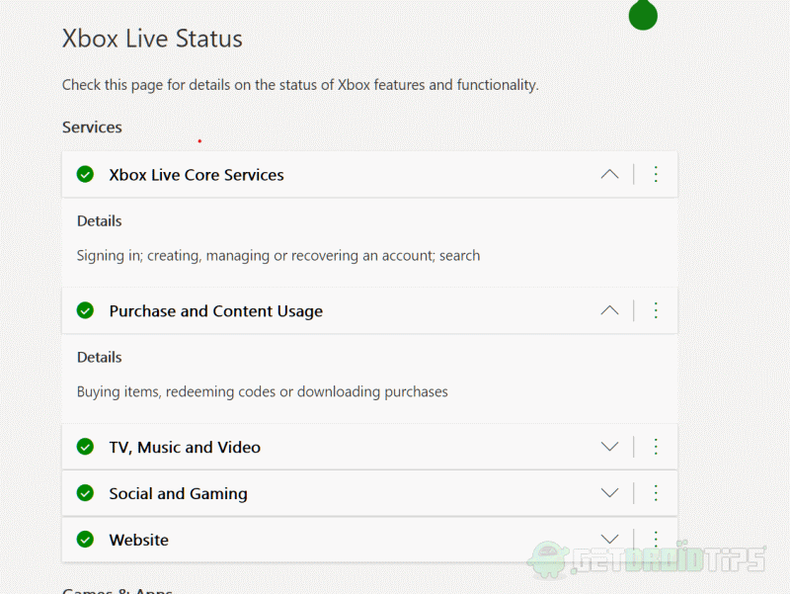The width and height of the screenshot is (790, 594).
Task: Click the Details label under Xbox Live Core Services
Action: tap(100, 221)
